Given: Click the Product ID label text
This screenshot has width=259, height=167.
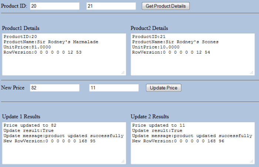Looking at the screenshot, I should tap(14, 6).
